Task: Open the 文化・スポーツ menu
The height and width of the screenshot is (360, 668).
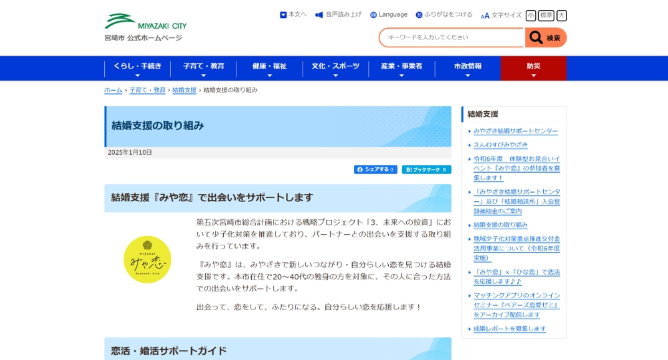Action: click(x=336, y=69)
